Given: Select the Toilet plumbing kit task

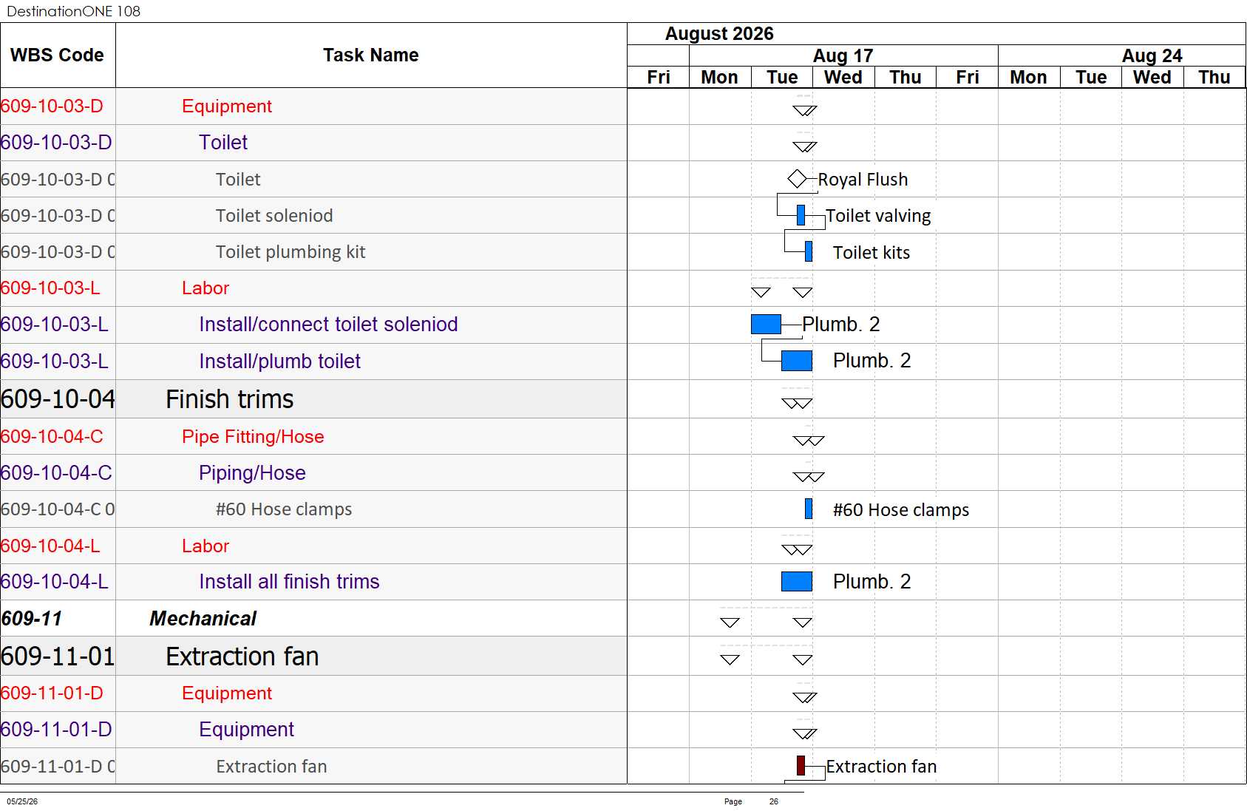Looking at the screenshot, I should click(x=290, y=252).
